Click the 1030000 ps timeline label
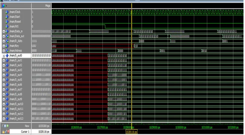245x135 pixels. point(181,127)
